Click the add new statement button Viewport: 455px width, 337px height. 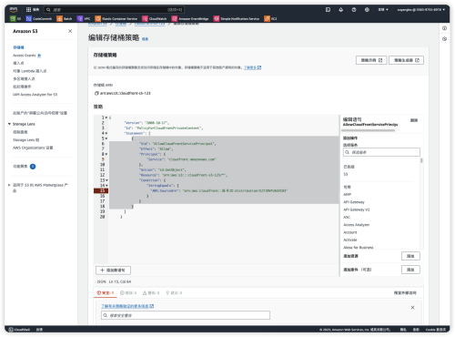point(113,271)
